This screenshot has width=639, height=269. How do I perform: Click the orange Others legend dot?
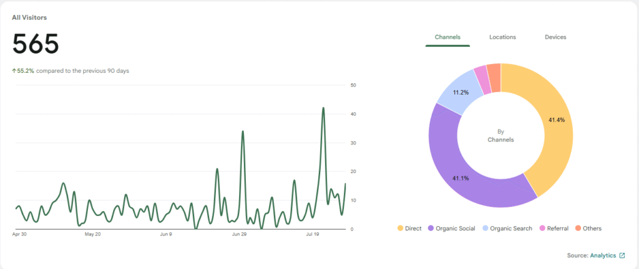[577, 229]
